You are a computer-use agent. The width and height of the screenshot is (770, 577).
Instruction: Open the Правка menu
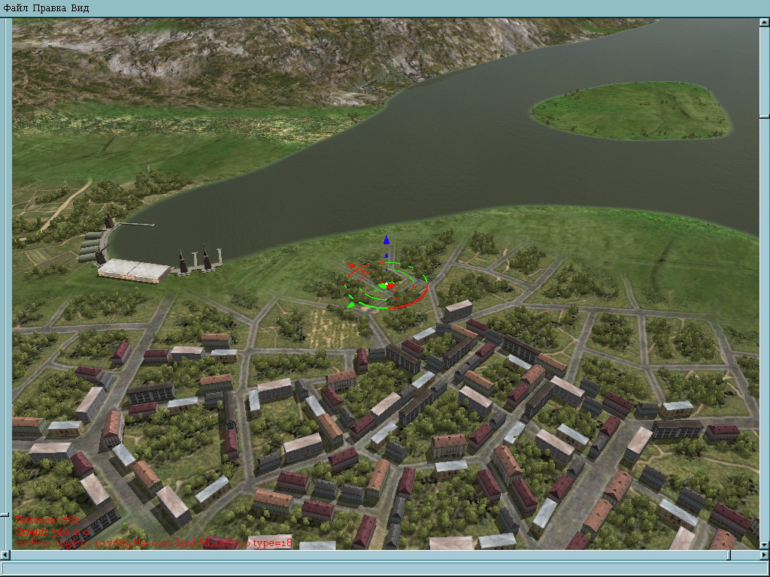(49, 8)
